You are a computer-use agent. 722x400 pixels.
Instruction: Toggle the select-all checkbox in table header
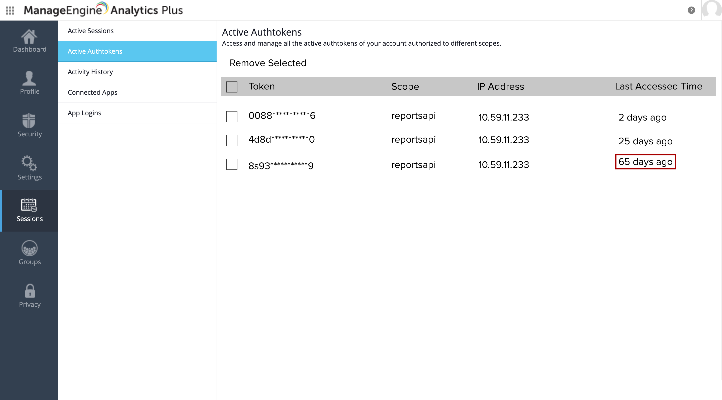pyautogui.click(x=232, y=87)
